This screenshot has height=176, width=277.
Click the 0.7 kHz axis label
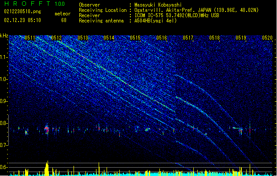pyautogui.click(x=4, y=145)
